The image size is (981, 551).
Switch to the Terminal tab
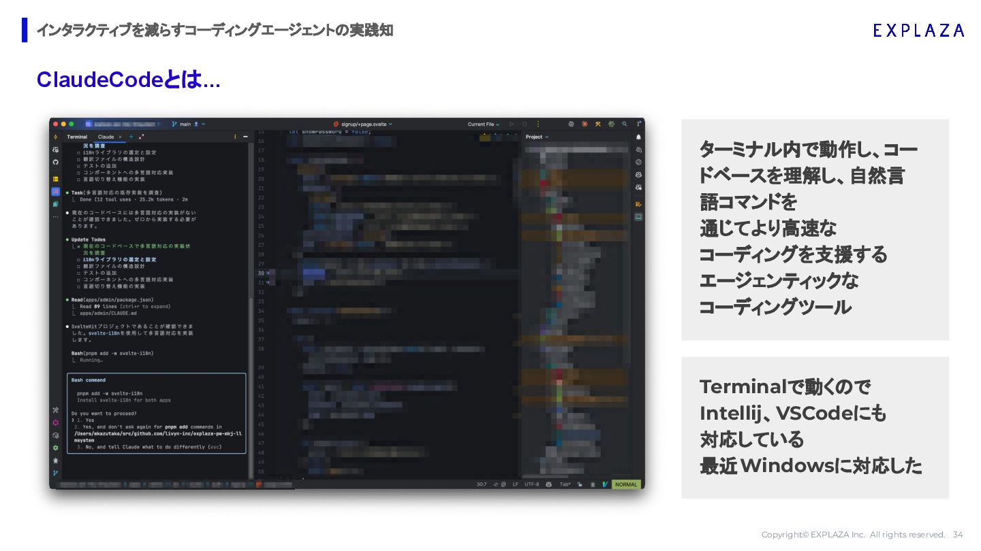(77, 137)
